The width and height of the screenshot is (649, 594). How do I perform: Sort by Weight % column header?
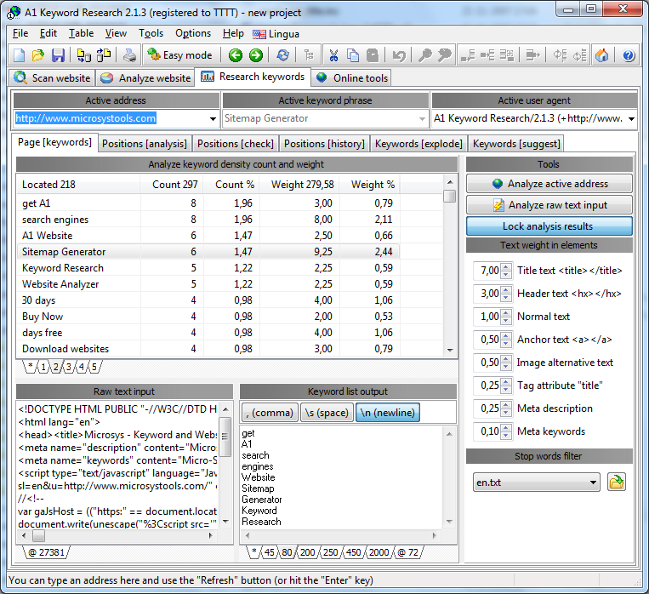[369, 185]
